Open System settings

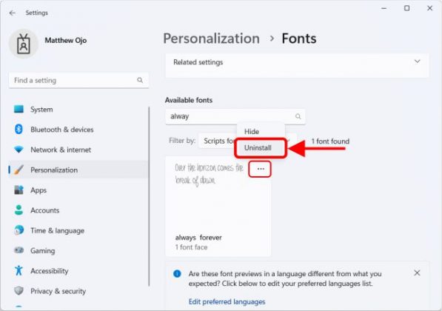click(78, 110)
